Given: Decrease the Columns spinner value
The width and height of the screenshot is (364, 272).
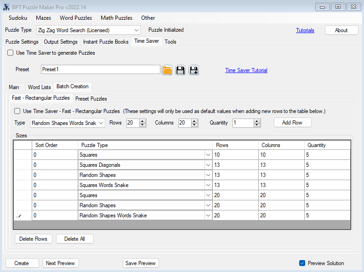Looking at the screenshot, I should click(x=194, y=125).
